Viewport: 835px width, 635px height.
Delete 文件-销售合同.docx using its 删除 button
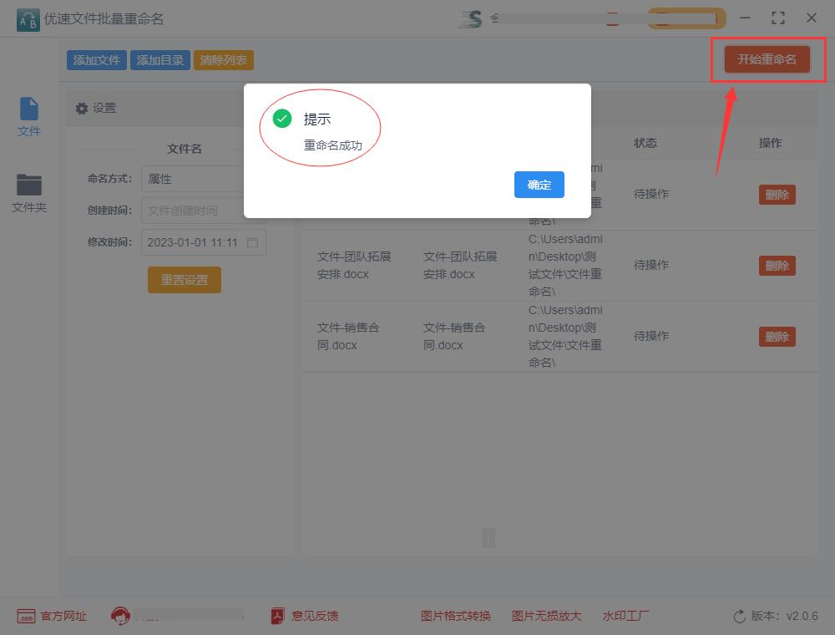pyautogui.click(x=777, y=336)
